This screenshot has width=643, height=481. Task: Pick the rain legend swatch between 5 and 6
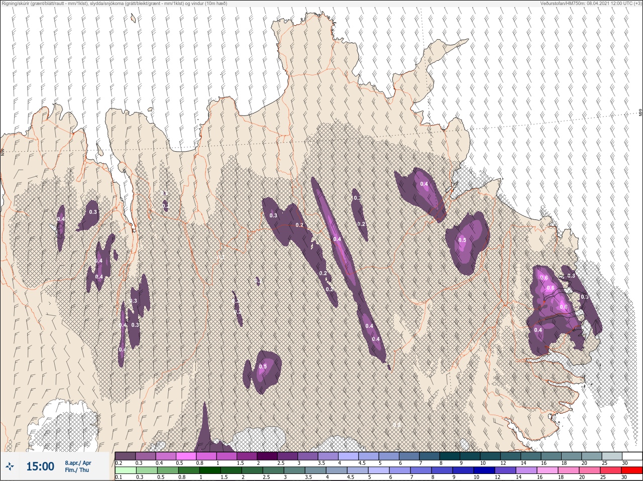(379, 470)
